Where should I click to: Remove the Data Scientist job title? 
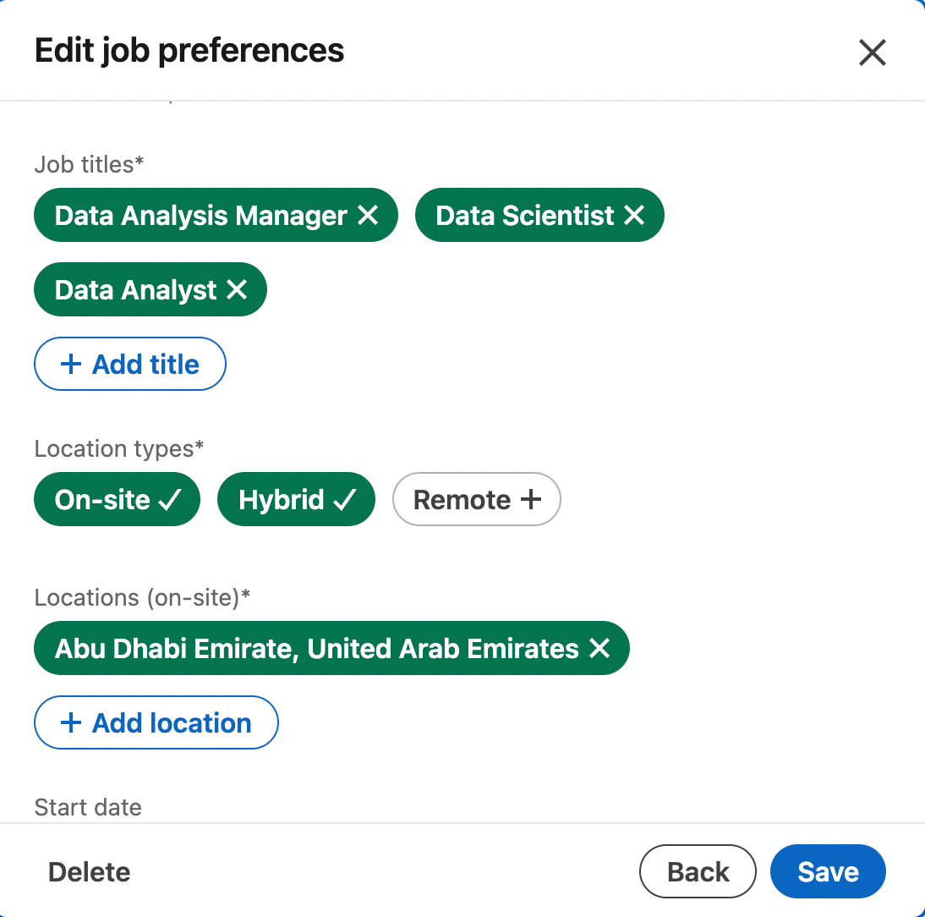[634, 216]
